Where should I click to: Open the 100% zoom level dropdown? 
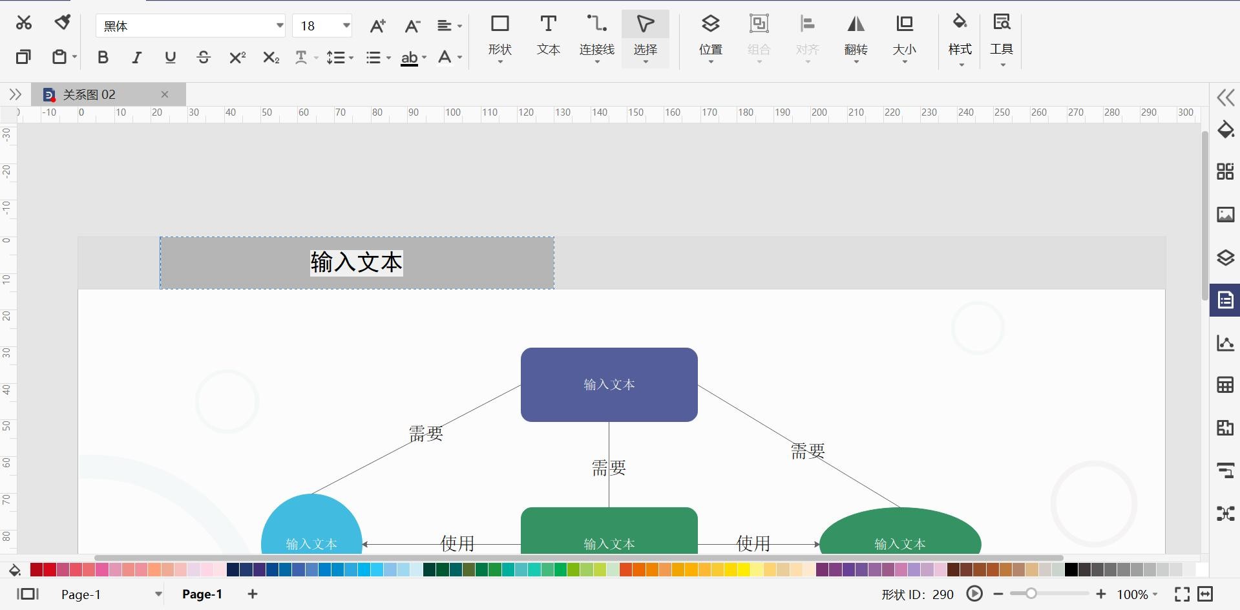(x=1137, y=594)
